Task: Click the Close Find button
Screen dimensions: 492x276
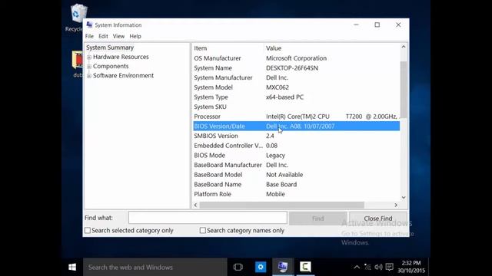Action: point(378,218)
